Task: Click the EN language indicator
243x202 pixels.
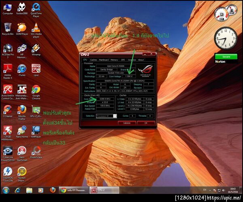Action: coord(205,190)
